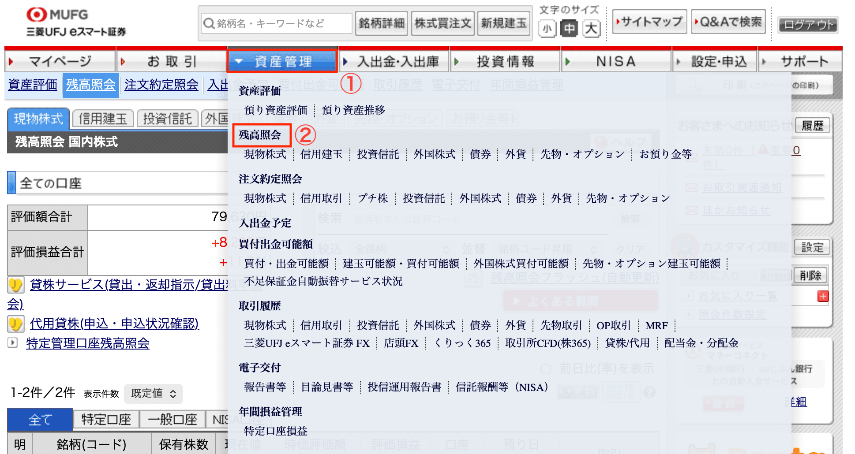Screen dimensions: 855x454
Task: Click the 残高照会 heading in the menu
Action: (x=260, y=135)
